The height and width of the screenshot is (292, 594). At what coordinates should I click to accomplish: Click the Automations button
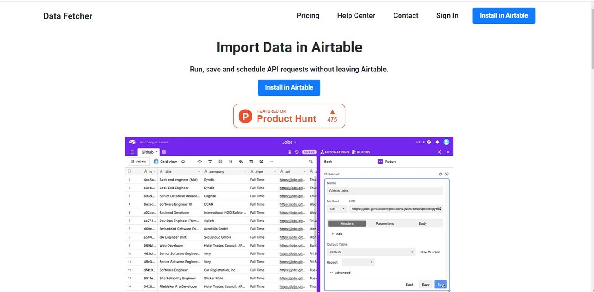[x=335, y=152]
